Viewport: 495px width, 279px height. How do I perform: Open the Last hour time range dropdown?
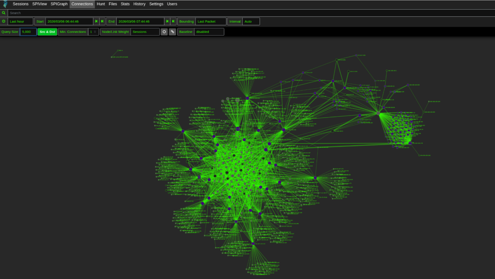click(20, 21)
